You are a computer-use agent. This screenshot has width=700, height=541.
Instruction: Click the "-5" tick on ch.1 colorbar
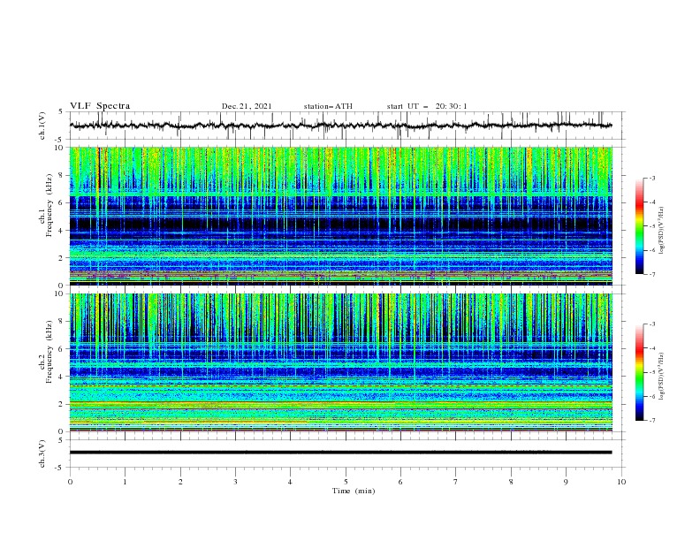tap(652, 226)
